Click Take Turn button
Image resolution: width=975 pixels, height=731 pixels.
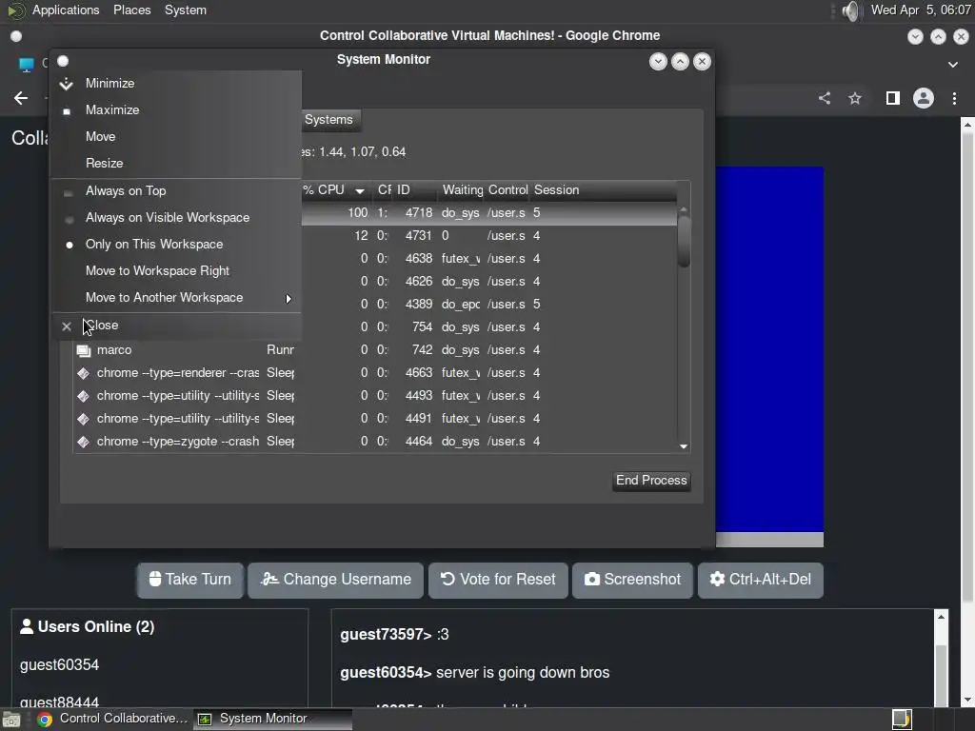point(190,580)
